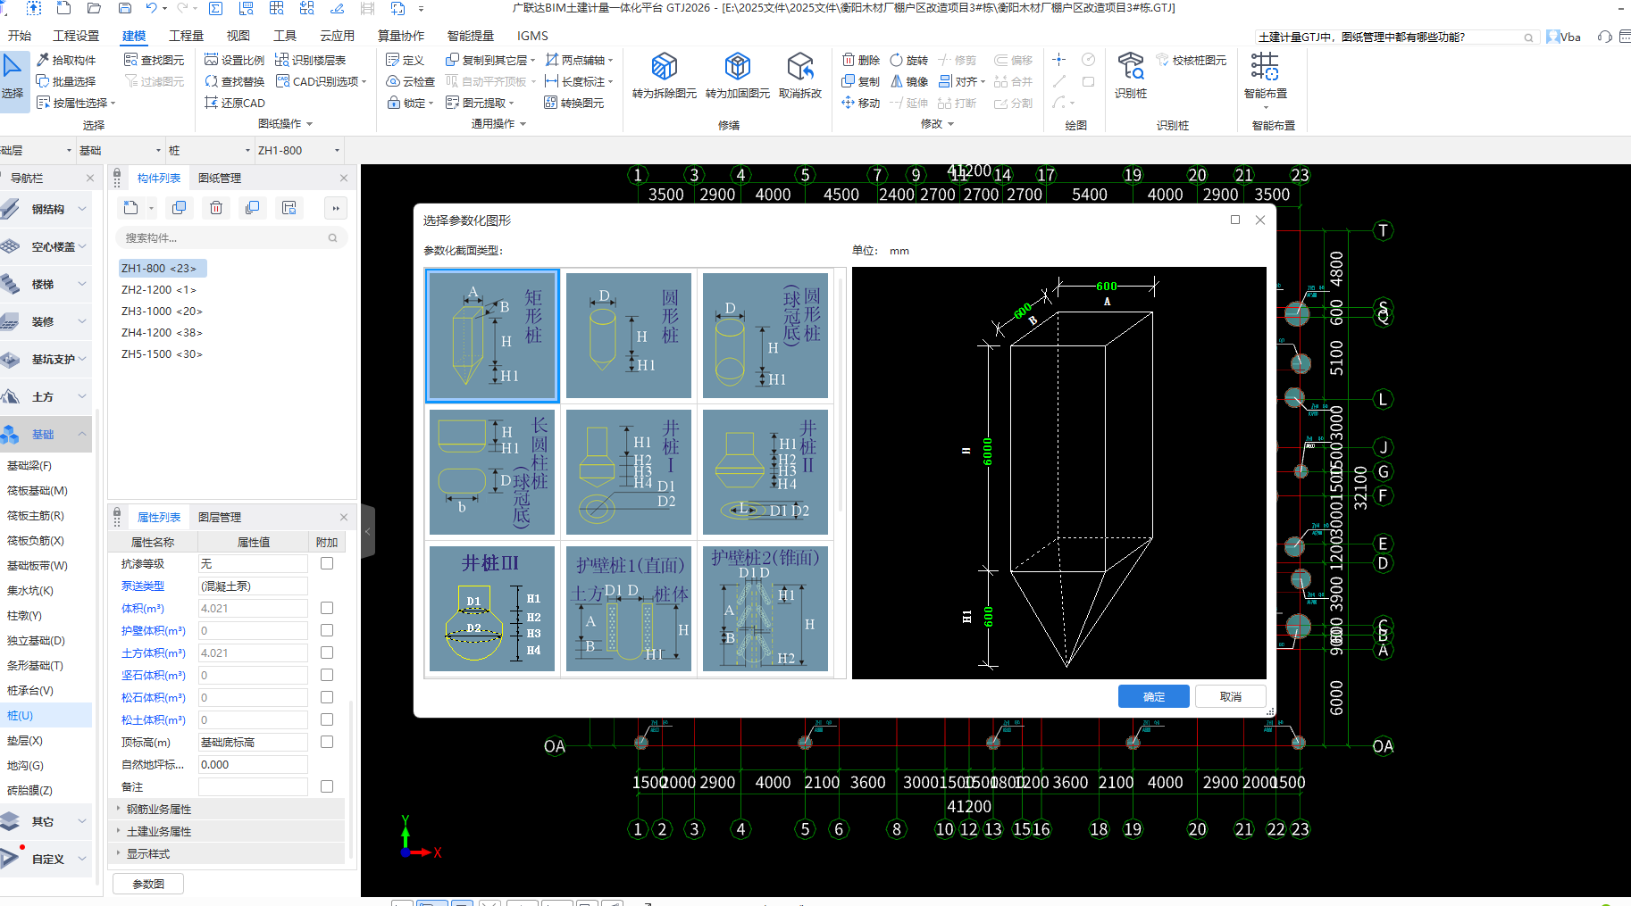The width and height of the screenshot is (1631, 906).
Task: Toggle the 附加 checkbox for 坚石体积(m³)
Action: [327, 675]
